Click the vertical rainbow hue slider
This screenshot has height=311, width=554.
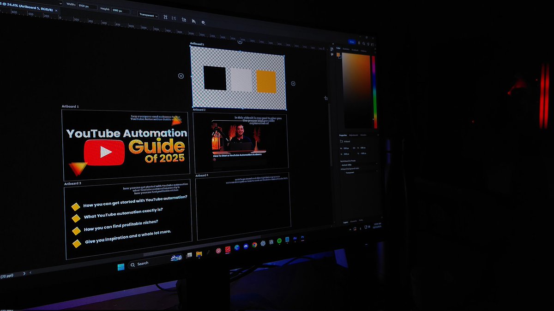pyautogui.click(x=374, y=92)
